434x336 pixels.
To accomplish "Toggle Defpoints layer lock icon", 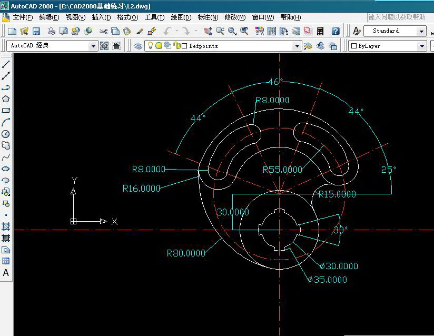I will tap(176, 45).
